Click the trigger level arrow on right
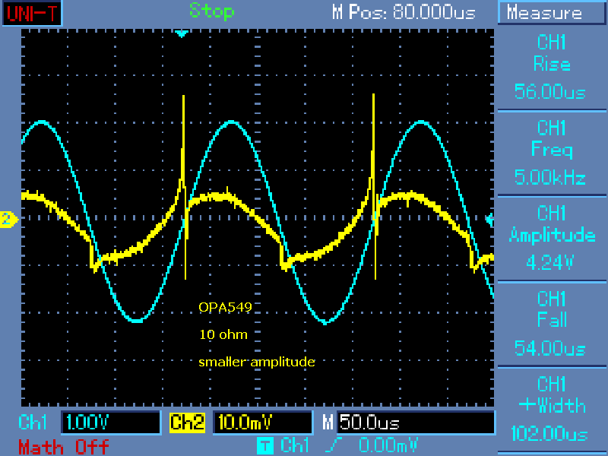This screenshot has width=608, height=456. (x=490, y=220)
